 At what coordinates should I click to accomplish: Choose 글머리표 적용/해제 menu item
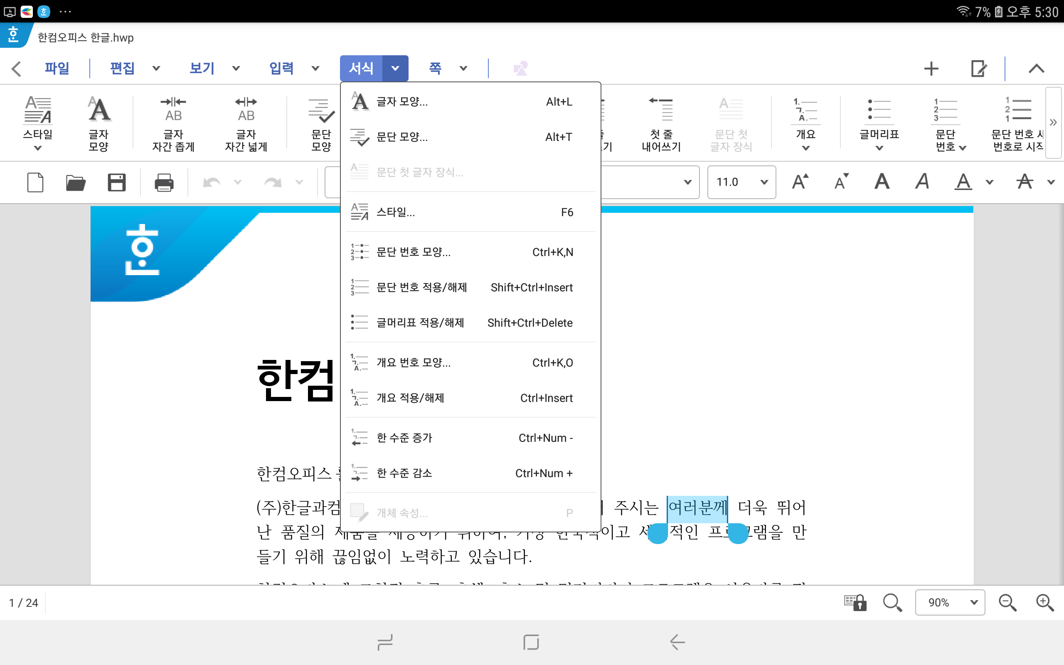click(x=470, y=323)
